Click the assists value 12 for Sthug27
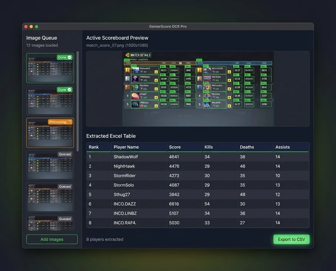This screenshot has width=336, height=271. [278, 194]
